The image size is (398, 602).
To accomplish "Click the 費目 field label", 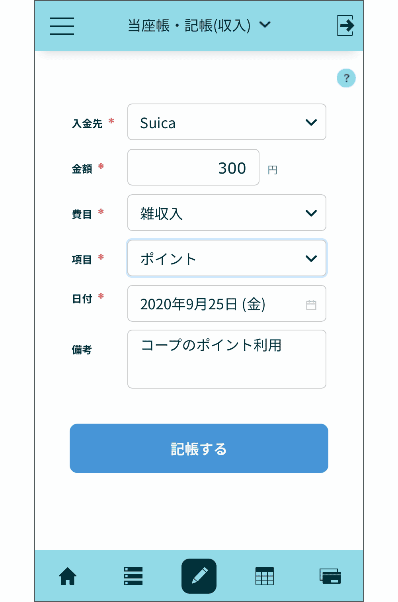I will [x=82, y=215].
